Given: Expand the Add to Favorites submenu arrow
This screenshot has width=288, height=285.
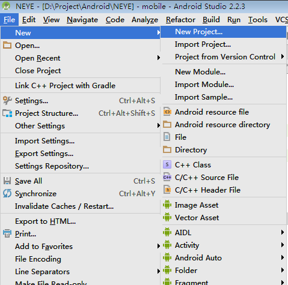Looking at the screenshot, I should (159, 246).
